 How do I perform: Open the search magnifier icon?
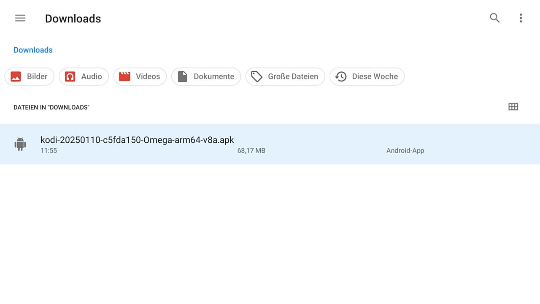494,18
